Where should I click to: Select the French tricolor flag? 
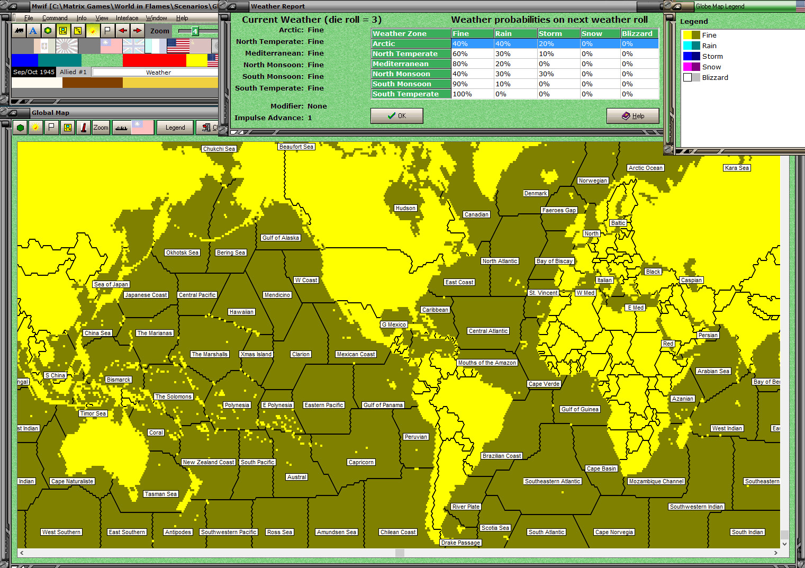(x=156, y=46)
